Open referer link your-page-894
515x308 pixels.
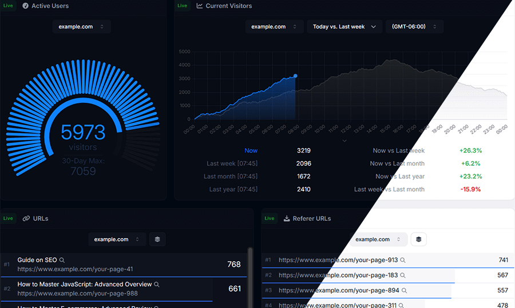[339, 291]
